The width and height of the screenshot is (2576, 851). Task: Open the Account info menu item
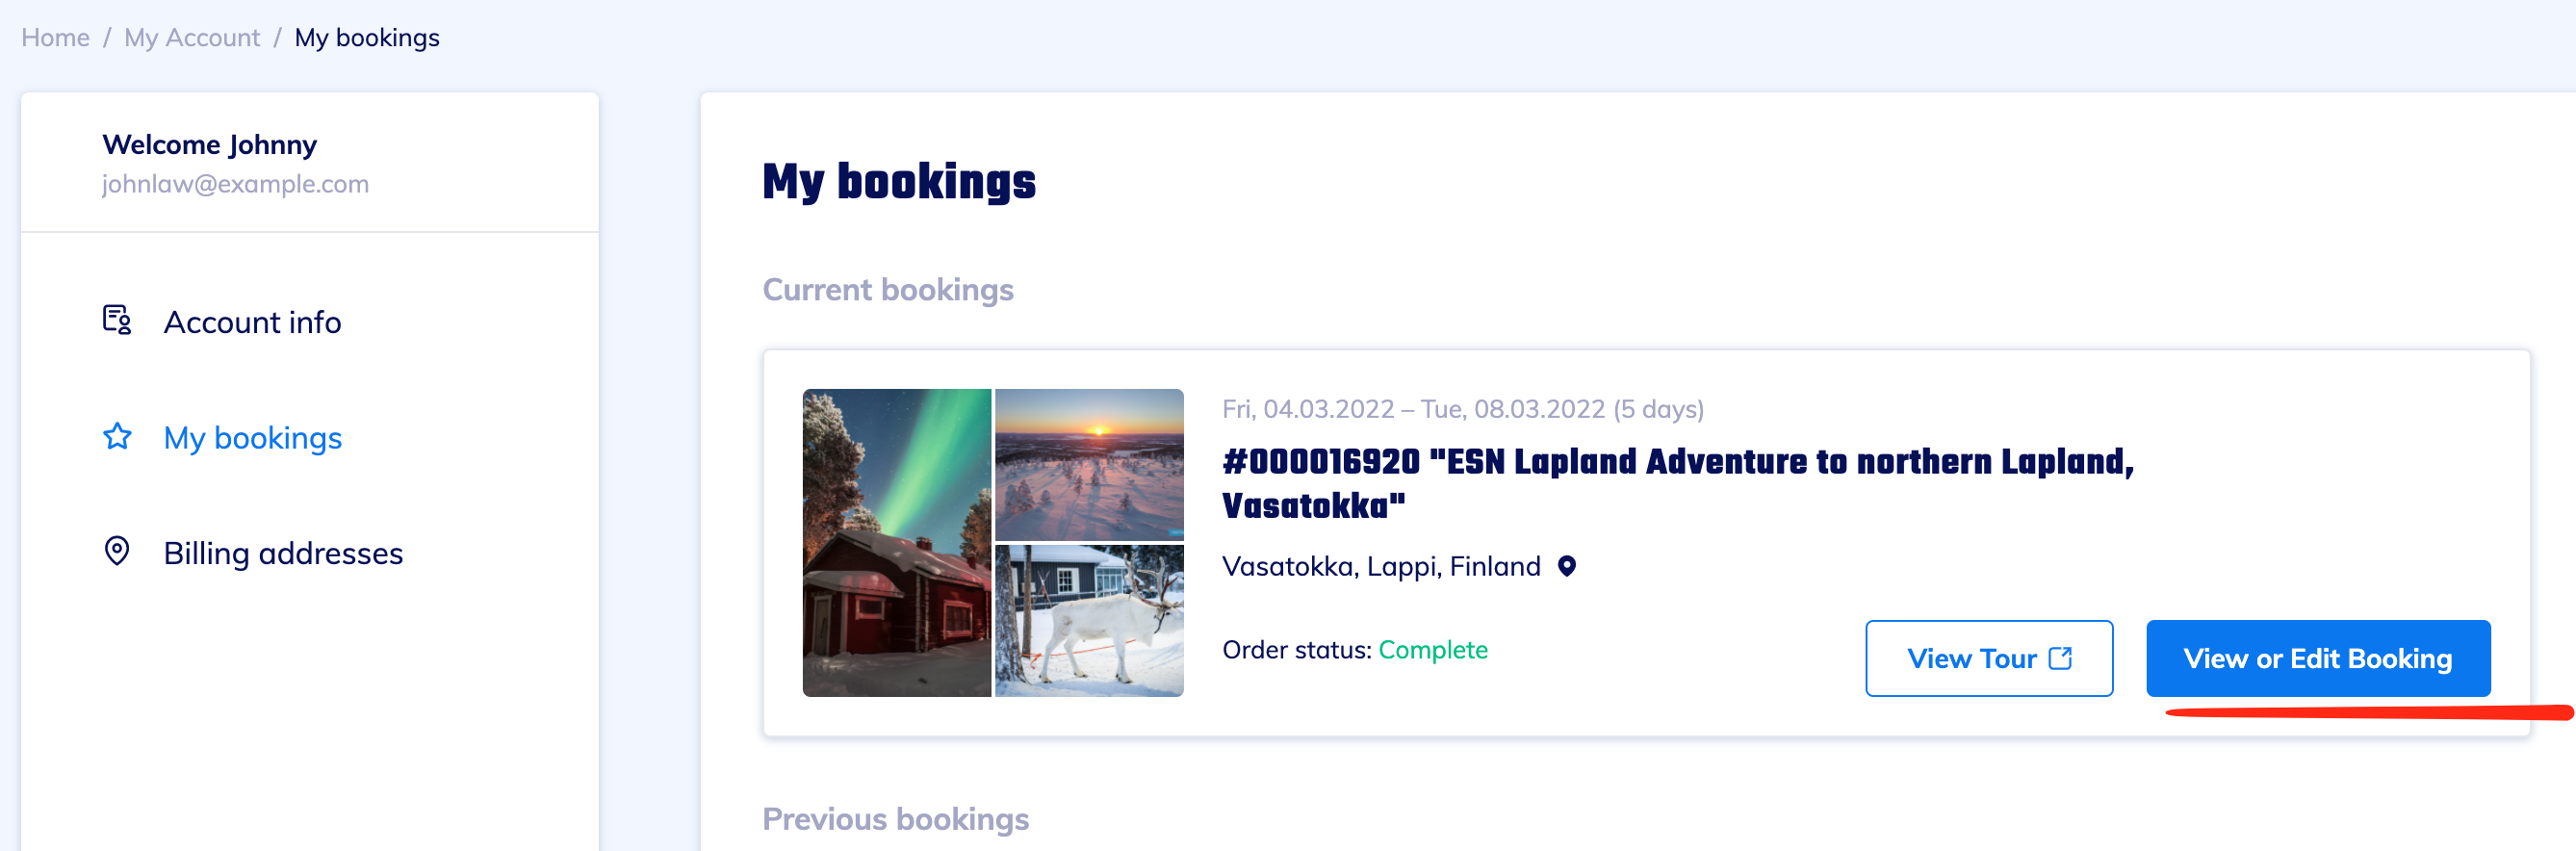click(x=252, y=322)
